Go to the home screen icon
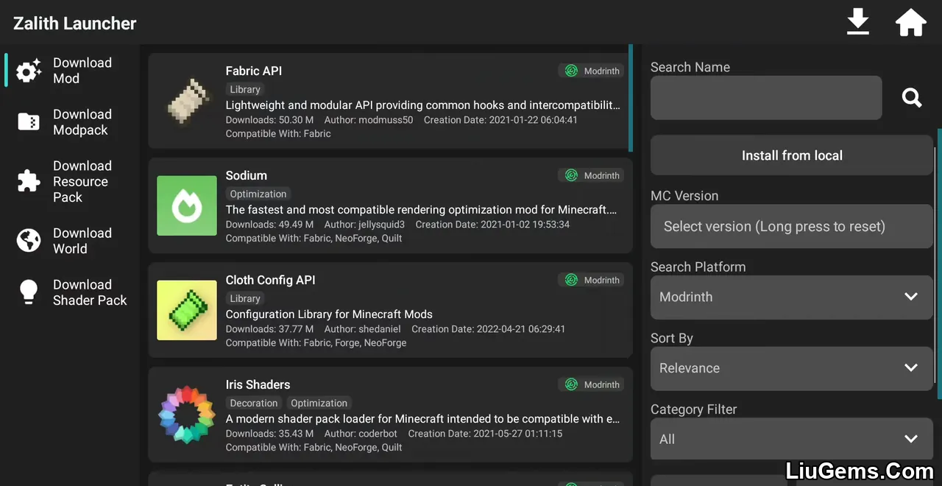 (x=910, y=23)
